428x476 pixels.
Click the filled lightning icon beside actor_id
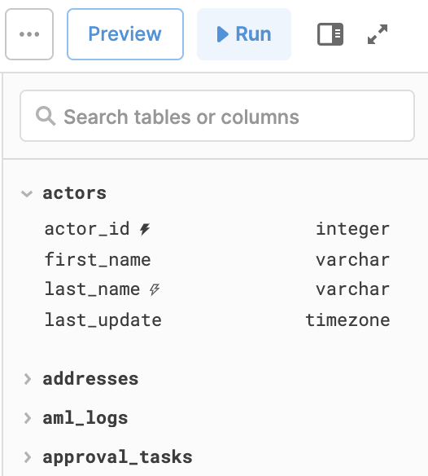tap(145, 229)
